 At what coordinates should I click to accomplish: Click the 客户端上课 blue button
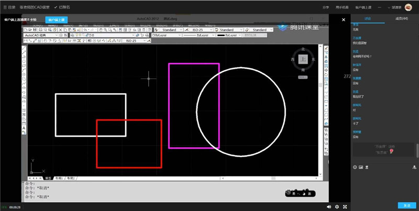click(56, 19)
